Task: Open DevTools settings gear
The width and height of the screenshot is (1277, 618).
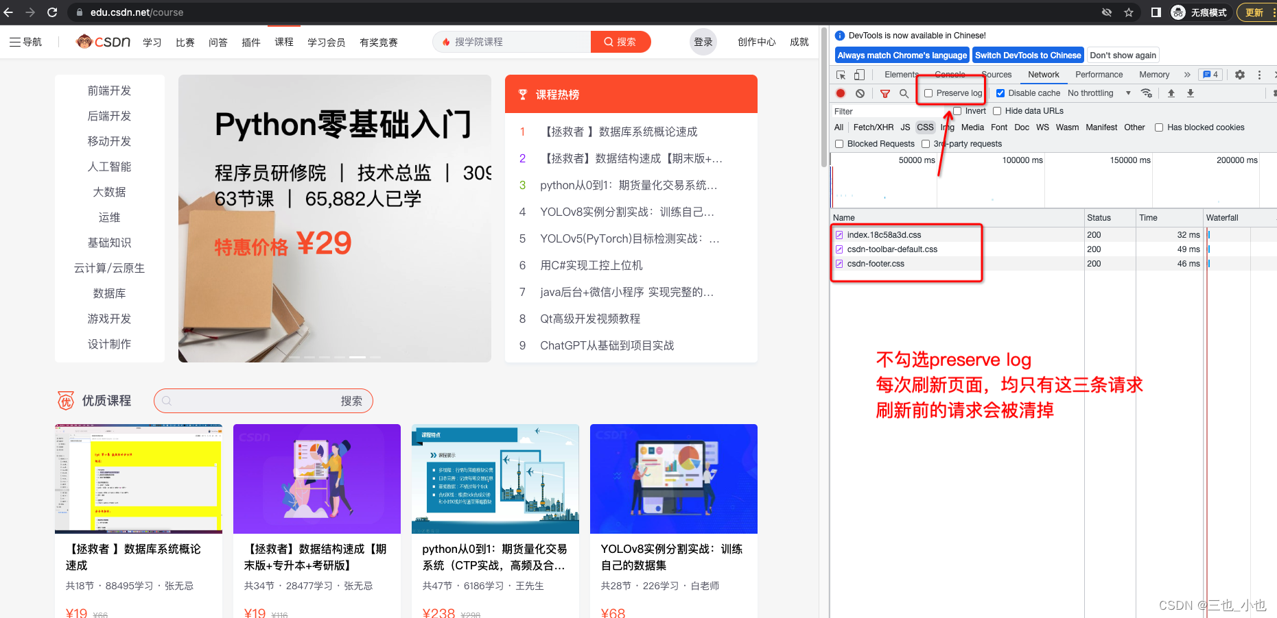Action: (x=1240, y=75)
